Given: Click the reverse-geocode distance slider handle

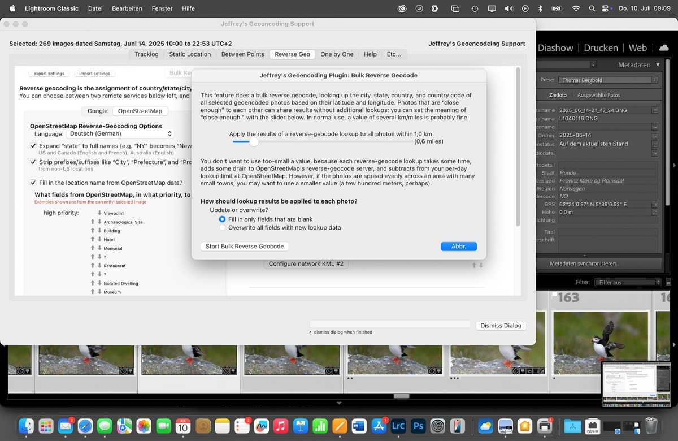Looking at the screenshot, I should pos(254,142).
